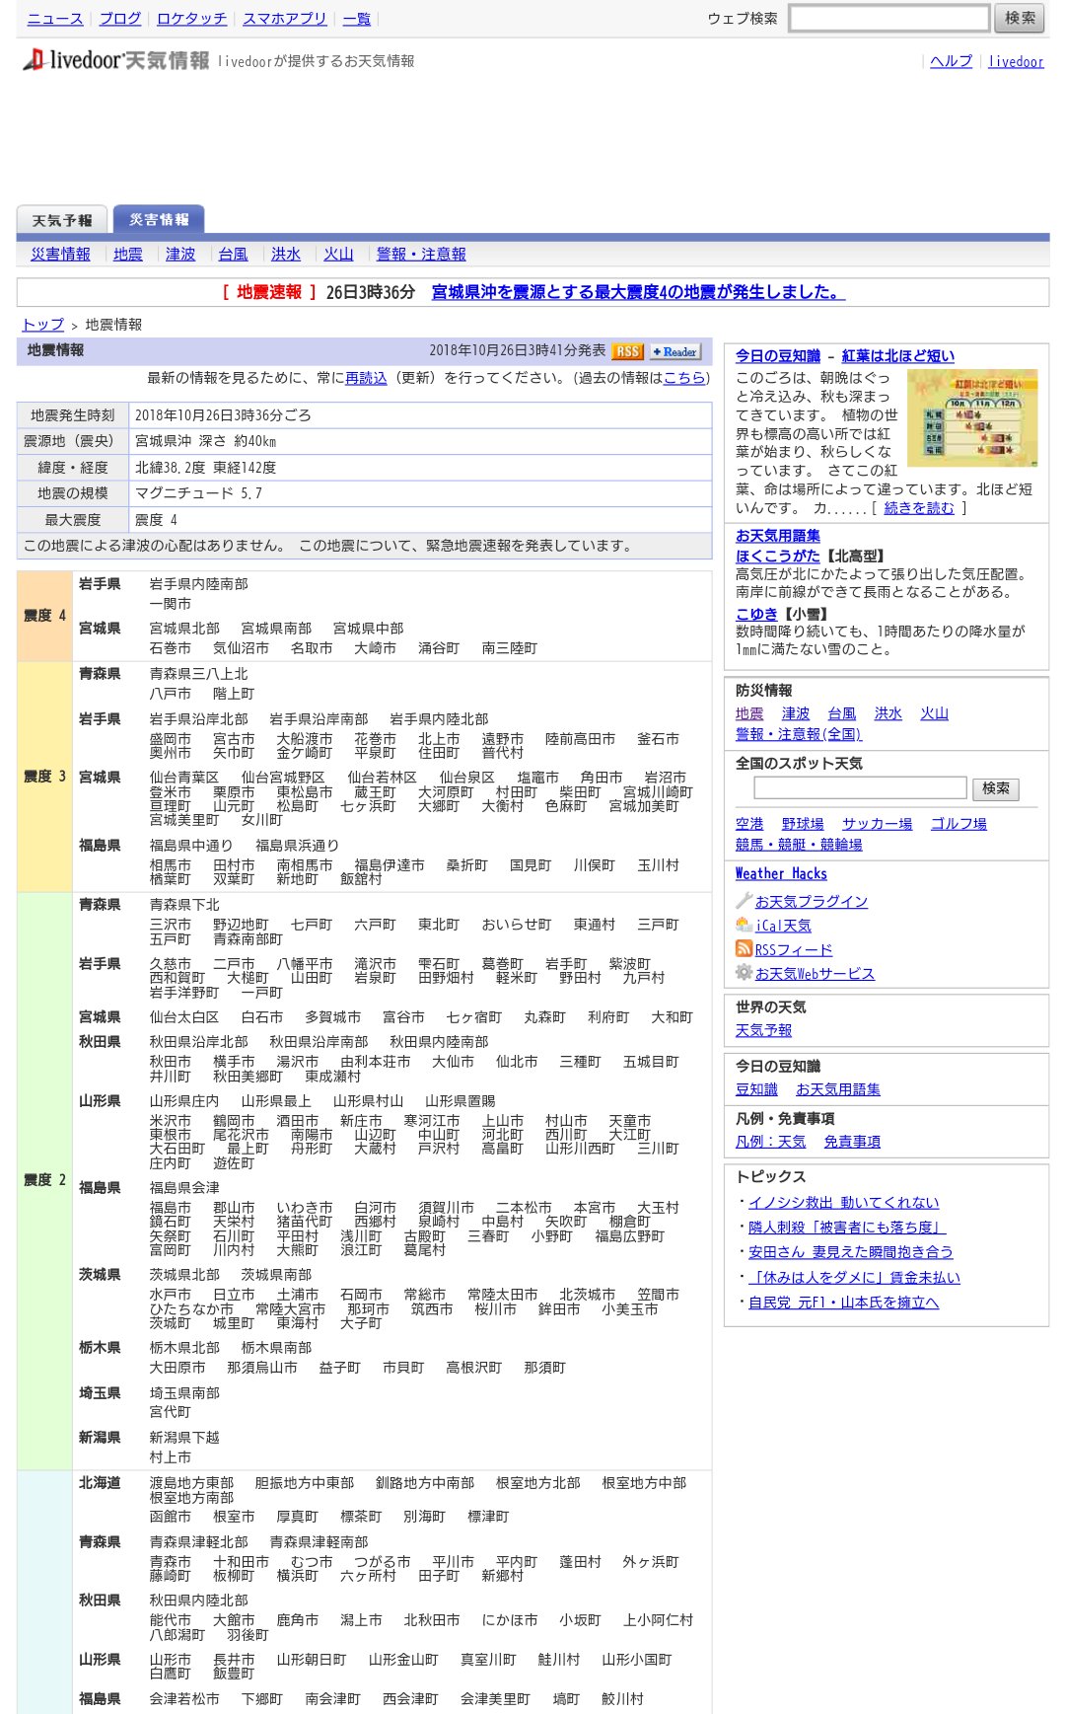Open こゆき glossary term
This screenshot has height=1714, width=1065.
756,614
